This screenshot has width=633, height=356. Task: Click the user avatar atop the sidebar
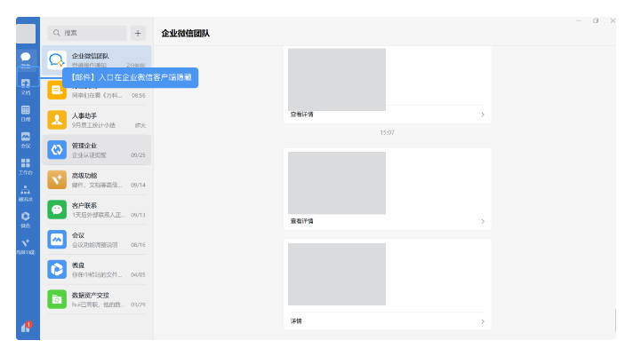pyautogui.click(x=26, y=34)
